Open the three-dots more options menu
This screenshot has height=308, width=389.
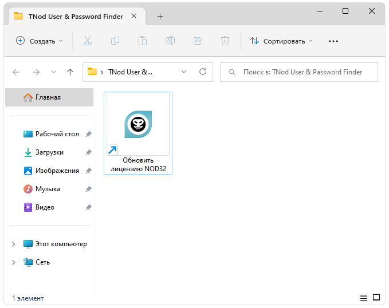333,41
